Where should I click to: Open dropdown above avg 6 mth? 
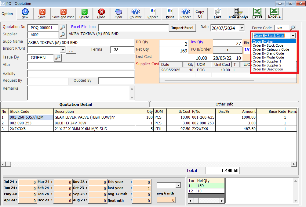coord(178,185)
